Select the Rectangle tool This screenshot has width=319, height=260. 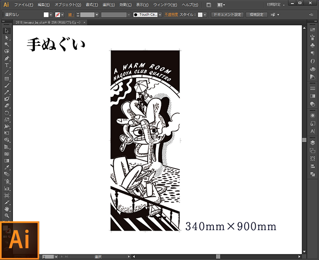[6, 79]
